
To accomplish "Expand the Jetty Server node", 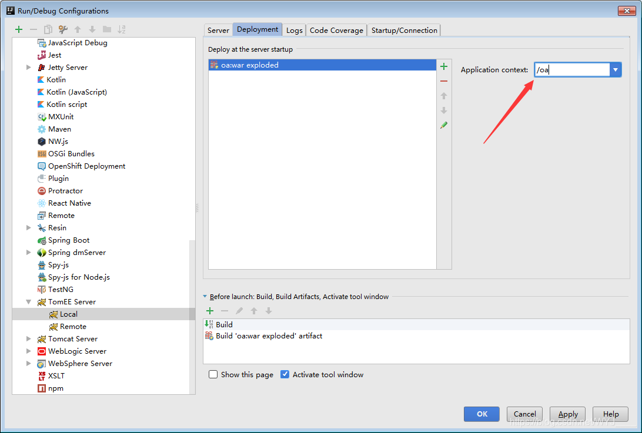I will pos(28,68).
